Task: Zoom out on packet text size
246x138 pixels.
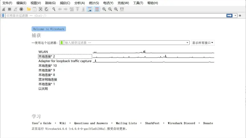Action: click(110, 9)
